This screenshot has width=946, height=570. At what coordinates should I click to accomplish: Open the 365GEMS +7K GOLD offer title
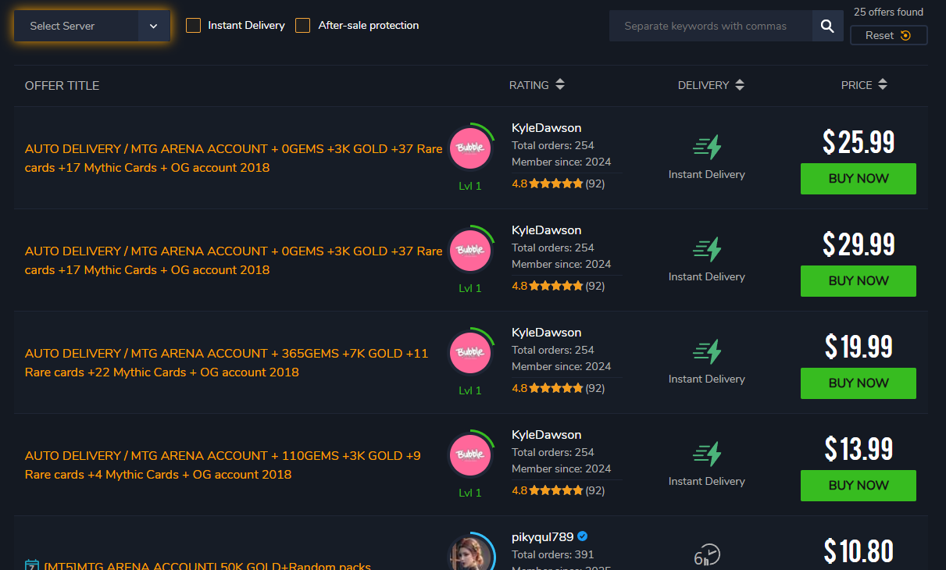[227, 363]
